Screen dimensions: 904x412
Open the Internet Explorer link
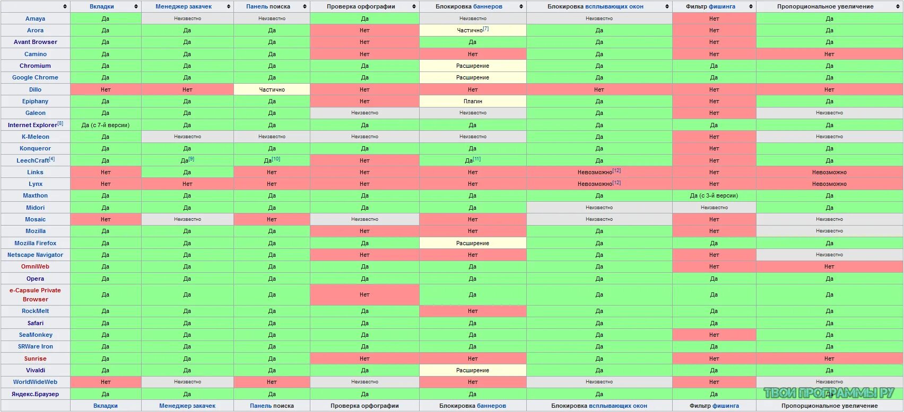pos(32,125)
